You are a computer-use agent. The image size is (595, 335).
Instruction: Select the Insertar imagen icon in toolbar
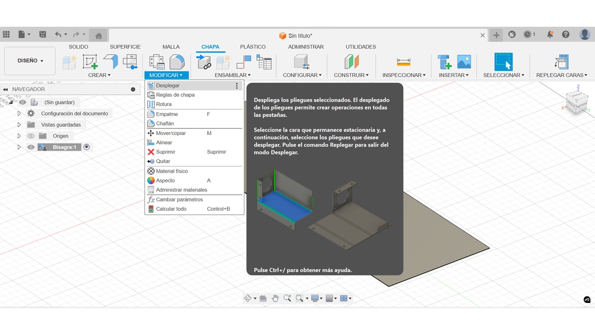click(464, 62)
